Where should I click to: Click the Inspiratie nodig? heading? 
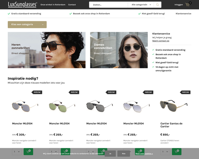(23, 78)
